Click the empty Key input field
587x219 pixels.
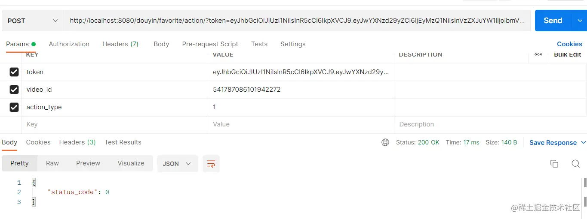click(x=114, y=124)
